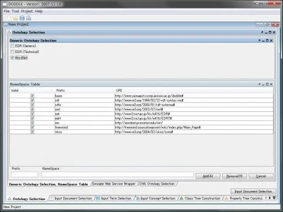Click the Valid column header
This screenshot has width=283, height=212.
coord(32,91)
